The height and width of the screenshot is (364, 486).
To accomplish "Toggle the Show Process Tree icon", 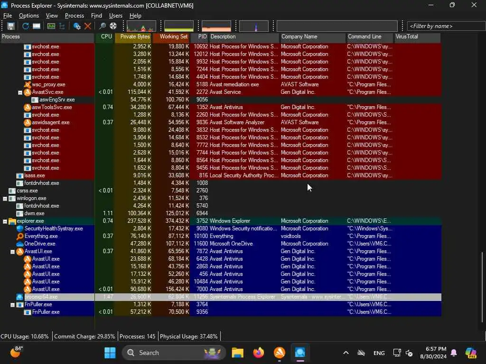I will tap(62, 27).
